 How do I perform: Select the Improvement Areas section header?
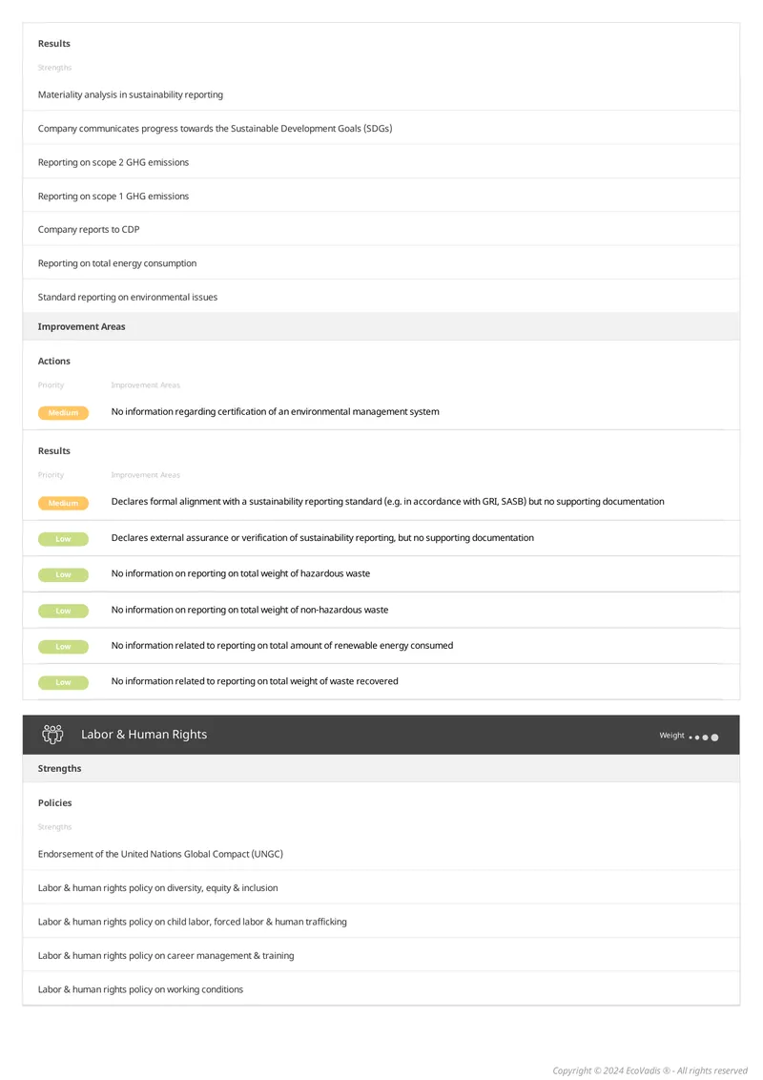tap(381, 326)
